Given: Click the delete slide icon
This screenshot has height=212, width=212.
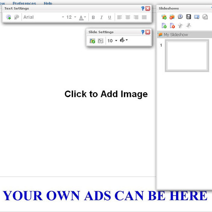Looking at the screenshot, I should (x=172, y=26).
